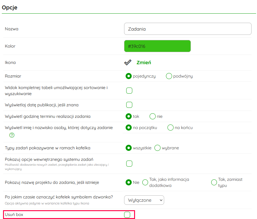Select the pojedynczy size radio button
257x219 pixels.
click(x=129, y=76)
